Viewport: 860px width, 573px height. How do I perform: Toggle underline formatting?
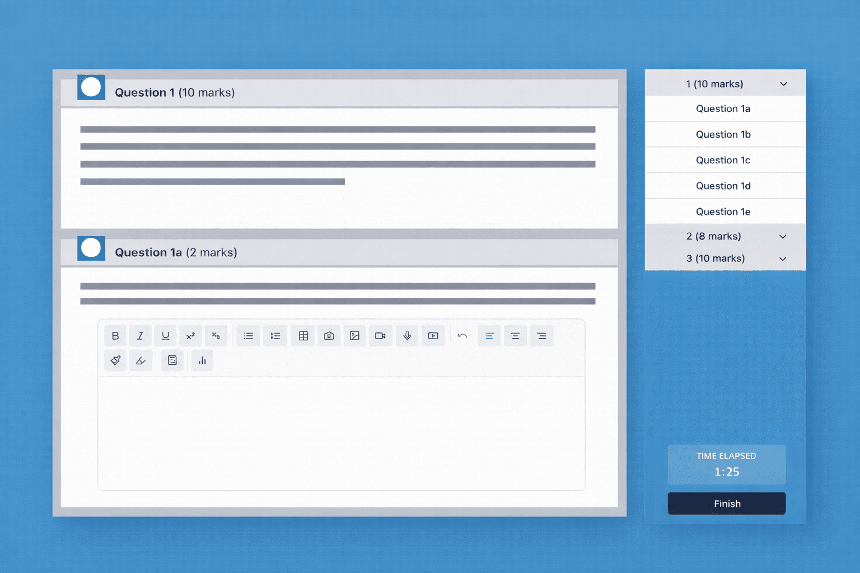pyautogui.click(x=165, y=335)
